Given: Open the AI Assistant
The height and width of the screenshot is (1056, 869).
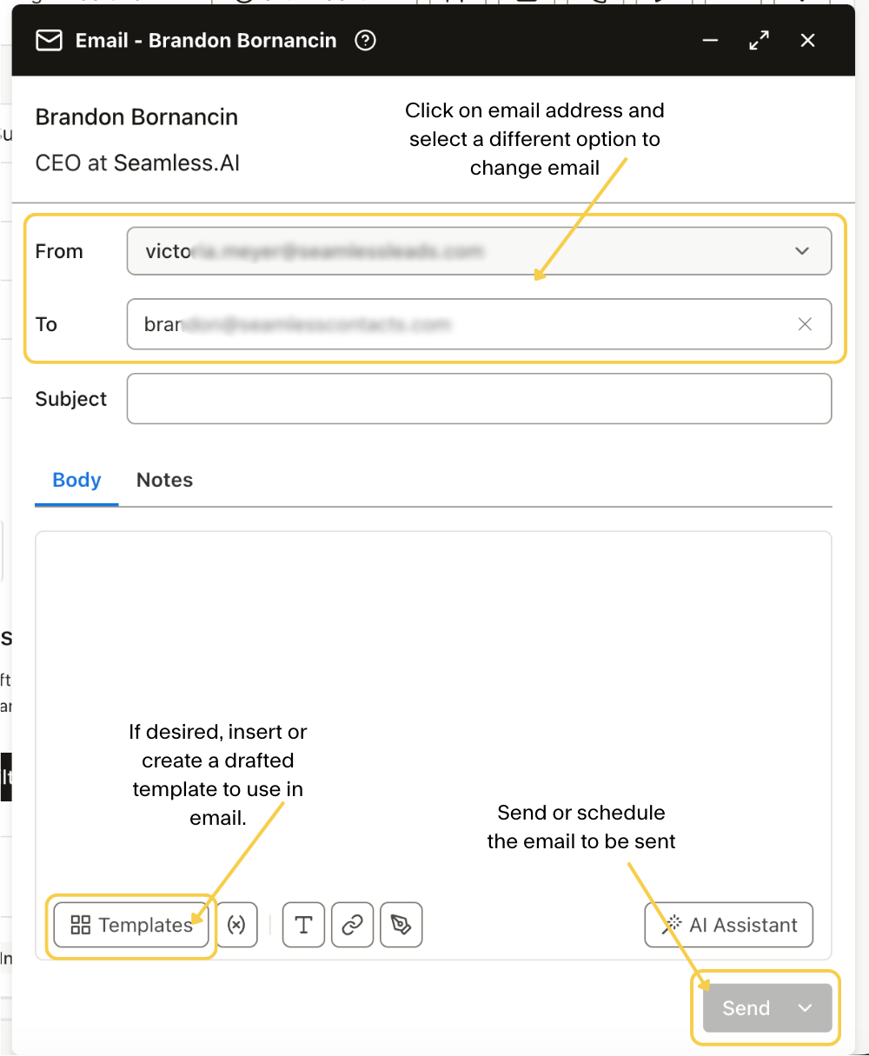Looking at the screenshot, I should [728, 925].
